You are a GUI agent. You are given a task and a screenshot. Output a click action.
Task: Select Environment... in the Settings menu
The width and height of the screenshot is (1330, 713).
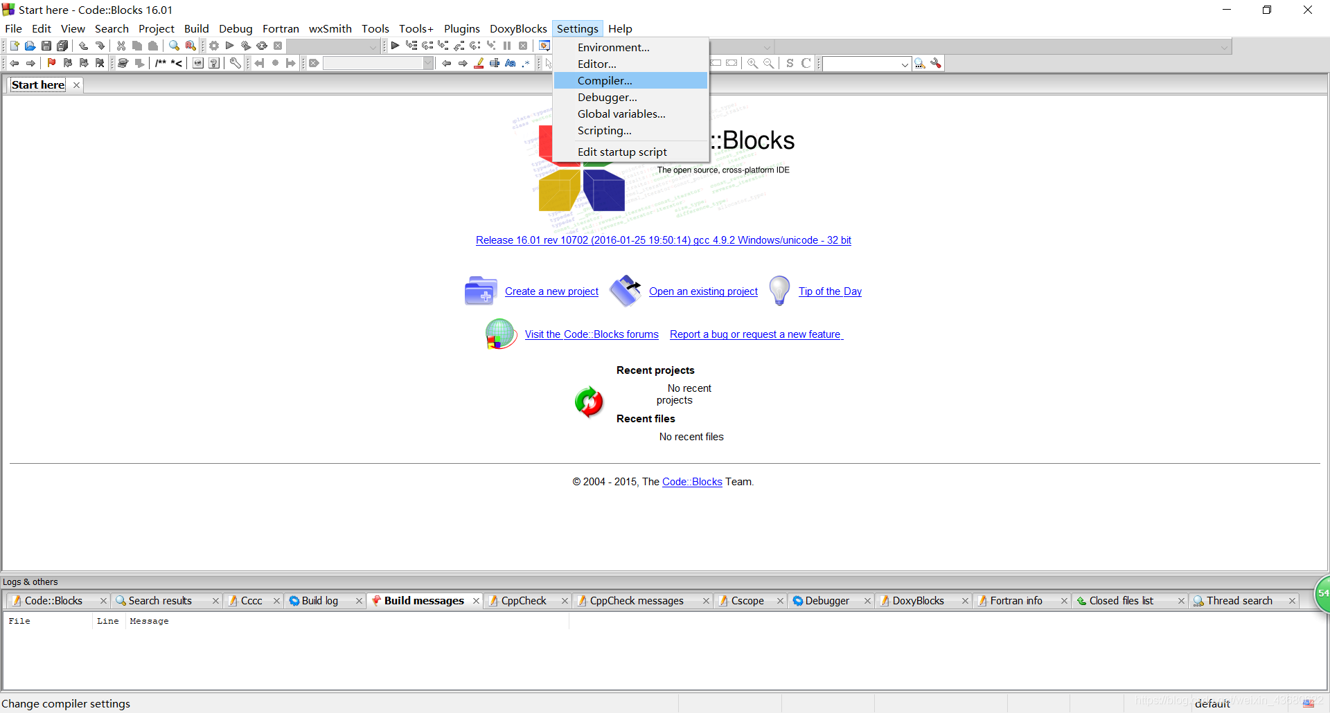pyautogui.click(x=631, y=47)
